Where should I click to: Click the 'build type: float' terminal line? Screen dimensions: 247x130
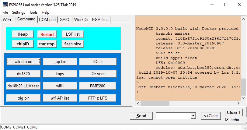pyautogui.click(x=176, y=58)
